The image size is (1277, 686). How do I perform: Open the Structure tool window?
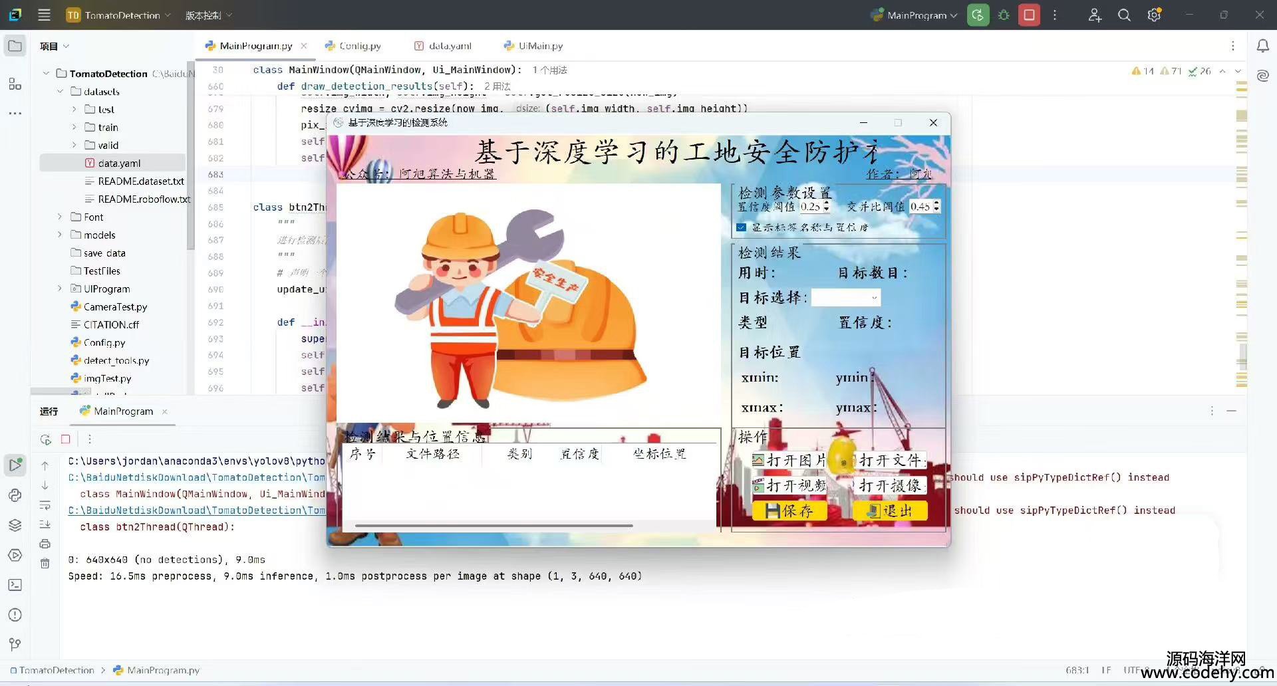point(15,84)
